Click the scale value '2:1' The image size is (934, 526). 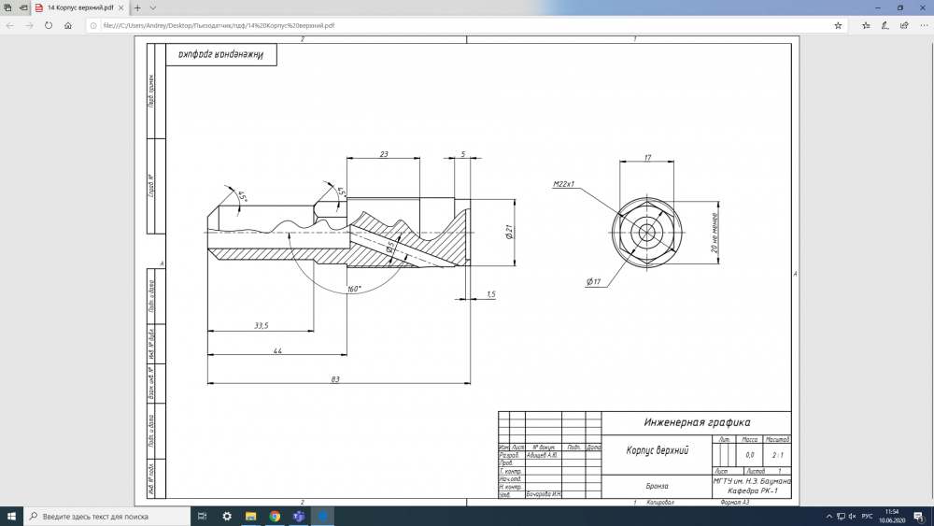[x=778, y=455]
